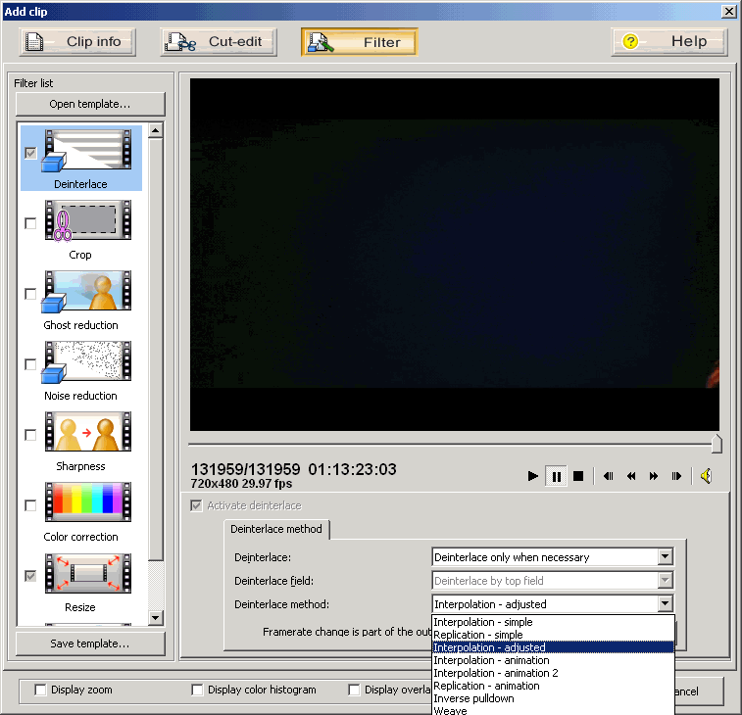
Task: Switch to the Clip info tab
Action: tap(78, 42)
